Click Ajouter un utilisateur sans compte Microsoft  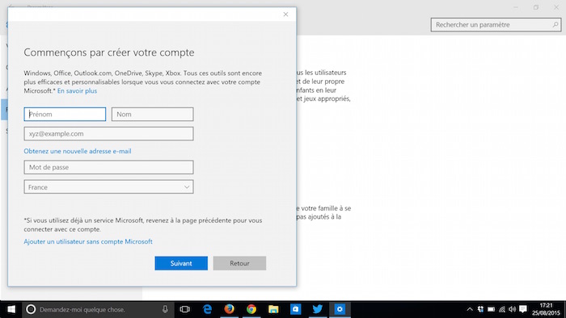point(88,241)
